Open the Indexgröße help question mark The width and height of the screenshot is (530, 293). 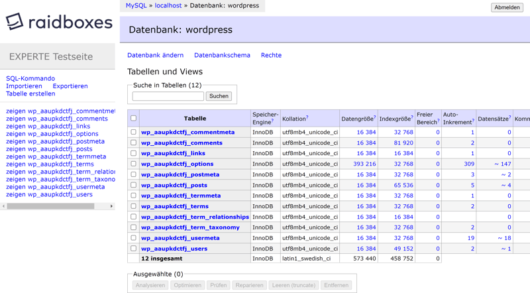(x=411, y=118)
